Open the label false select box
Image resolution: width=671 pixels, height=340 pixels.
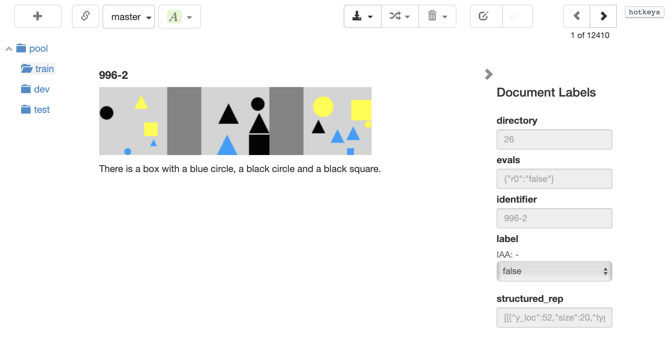point(554,271)
